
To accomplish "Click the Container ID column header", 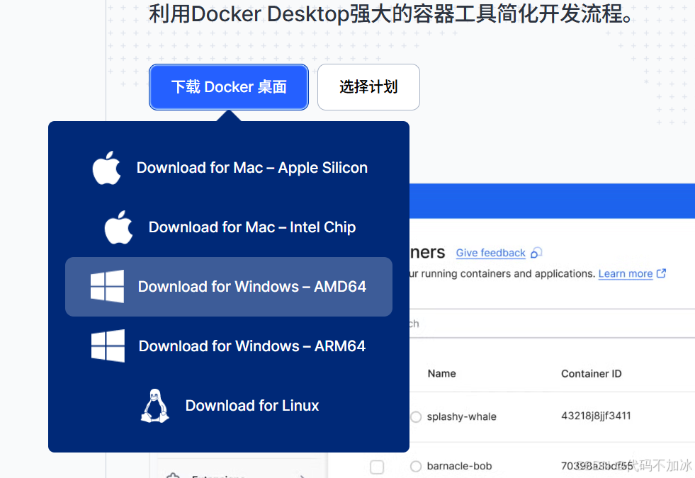I will [592, 373].
